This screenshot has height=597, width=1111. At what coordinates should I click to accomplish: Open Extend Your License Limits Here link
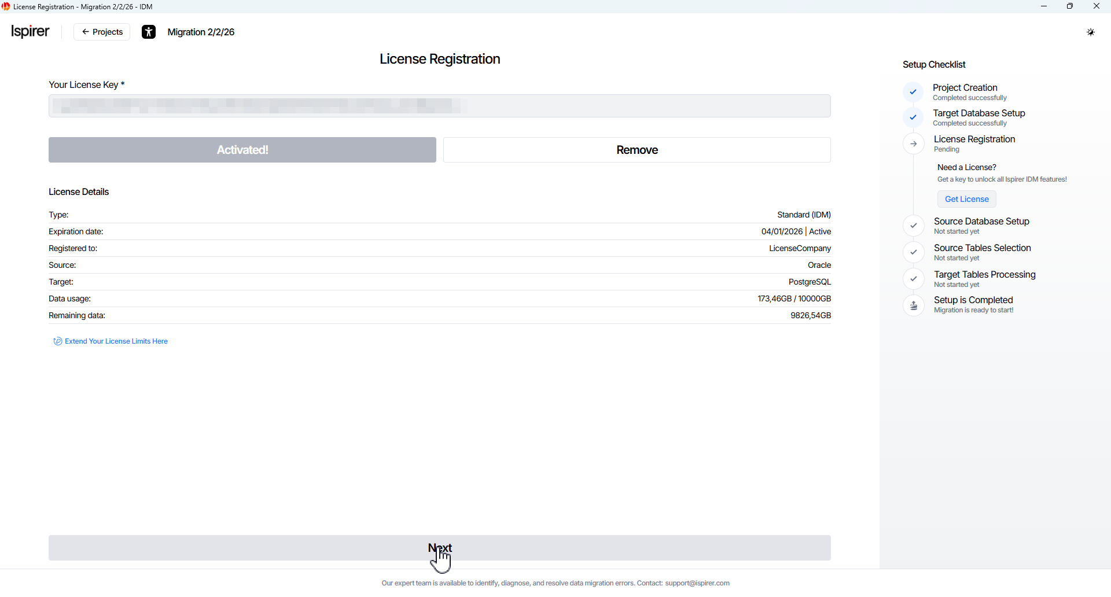point(116,341)
